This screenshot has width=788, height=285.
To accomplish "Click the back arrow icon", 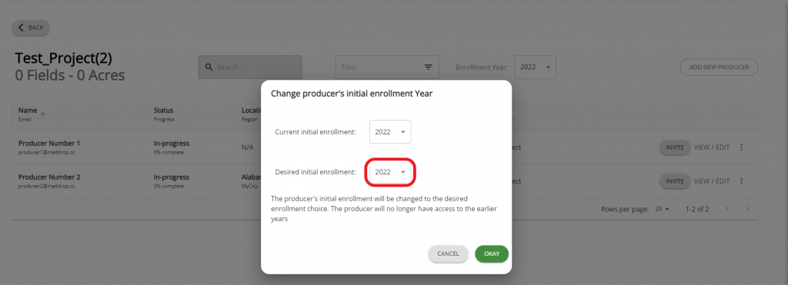I will tap(21, 28).
